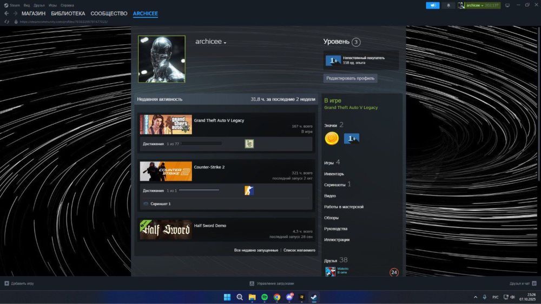Switch to the БИБЛИОТЕКА tab
Image resolution: width=541 pixels, height=304 pixels.
(x=68, y=13)
